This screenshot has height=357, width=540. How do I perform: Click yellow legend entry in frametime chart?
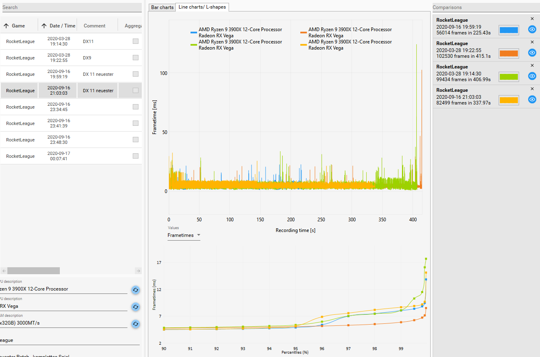click(x=346, y=45)
